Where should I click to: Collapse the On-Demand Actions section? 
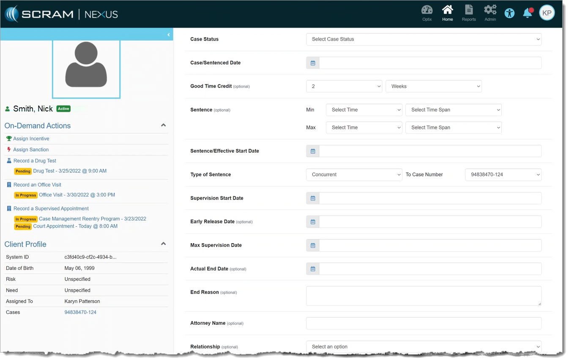[164, 125]
